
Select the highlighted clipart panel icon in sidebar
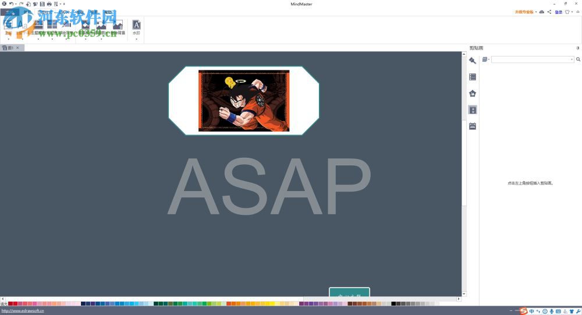coord(473,109)
